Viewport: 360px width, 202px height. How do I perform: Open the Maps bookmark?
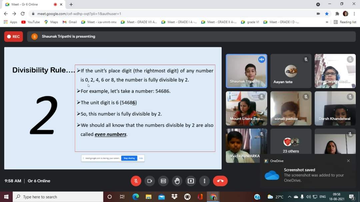coord(51,22)
